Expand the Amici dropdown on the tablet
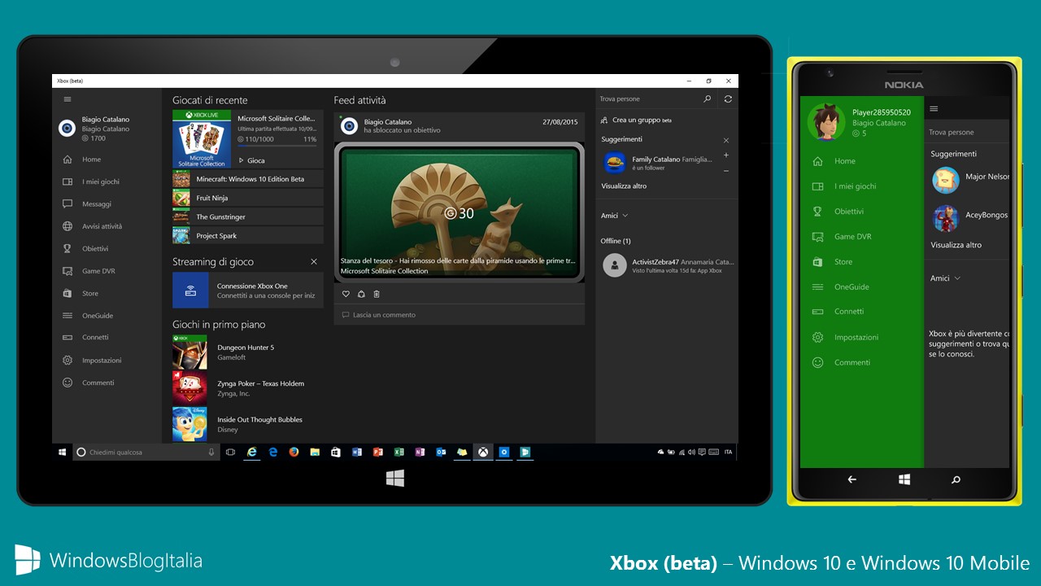The image size is (1041, 586). click(614, 216)
